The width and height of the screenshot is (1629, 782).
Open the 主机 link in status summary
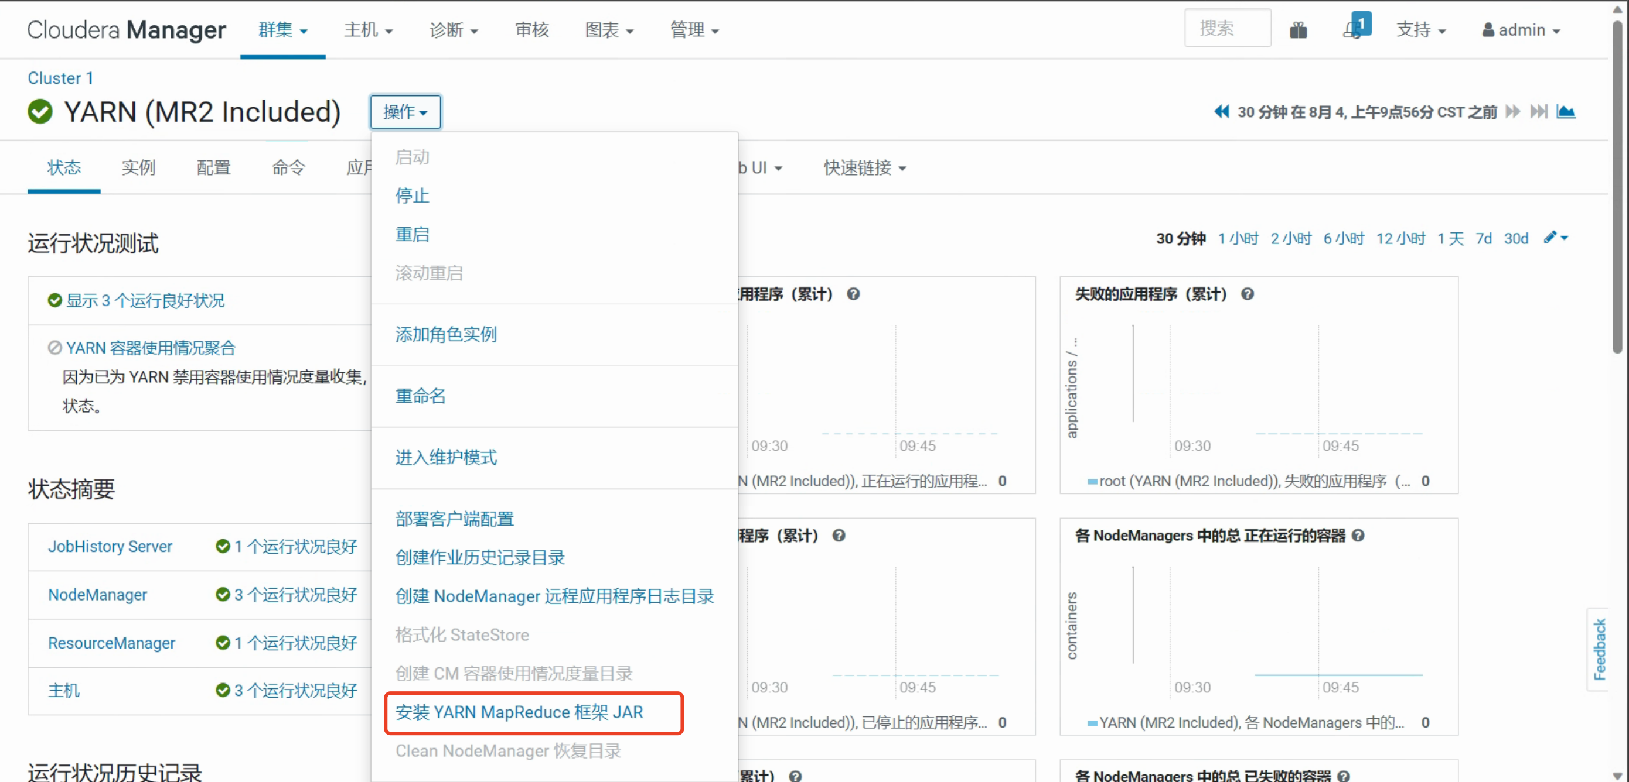click(64, 691)
